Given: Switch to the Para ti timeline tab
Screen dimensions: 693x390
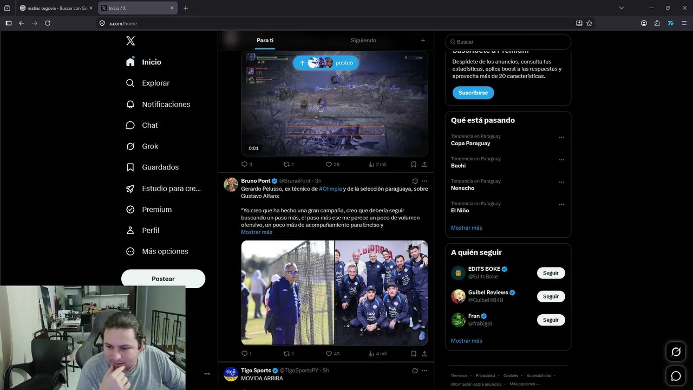Looking at the screenshot, I should (265, 41).
